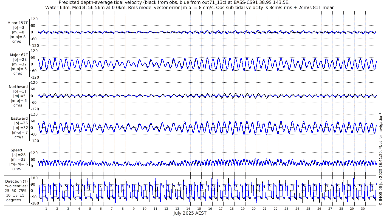Pick day 8 on the date axis
This screenshot has height=219, width=384.
point(123,209)
